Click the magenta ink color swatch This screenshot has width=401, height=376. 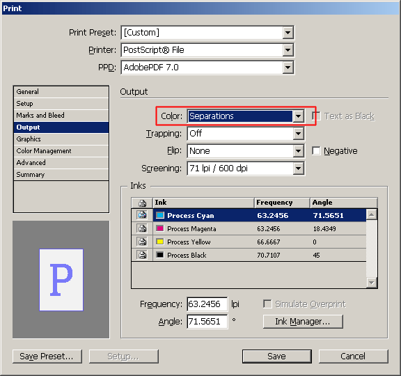(x=160, y=228)
